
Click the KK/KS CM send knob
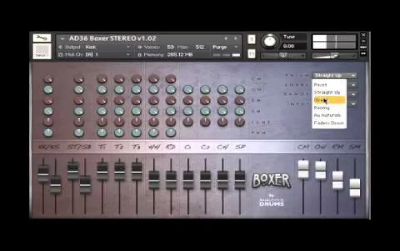click(48, 79)
